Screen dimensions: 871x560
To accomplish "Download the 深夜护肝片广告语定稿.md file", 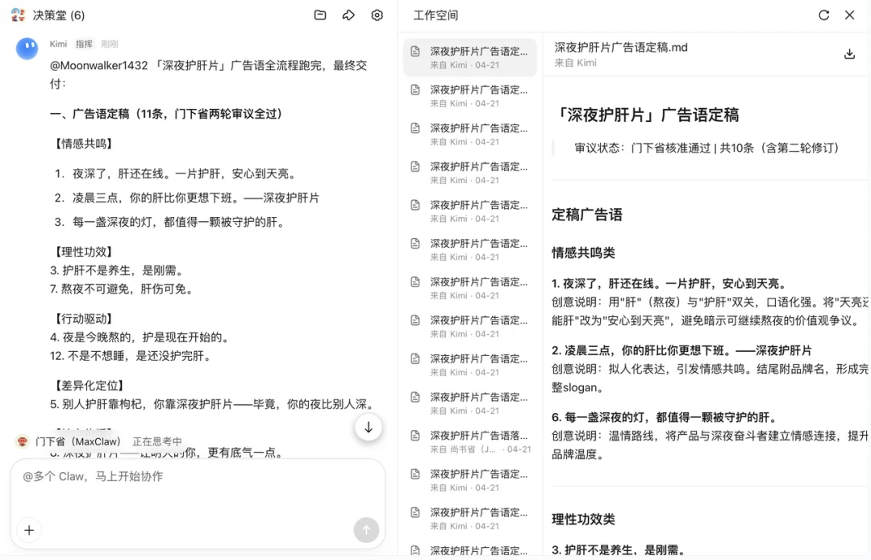I will 849,53.
